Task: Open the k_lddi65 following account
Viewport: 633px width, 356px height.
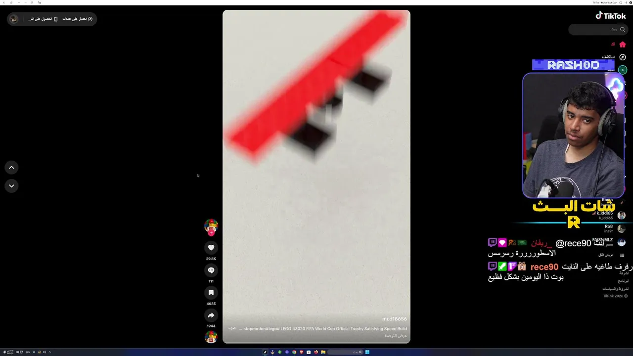Action: coord(611,216)
